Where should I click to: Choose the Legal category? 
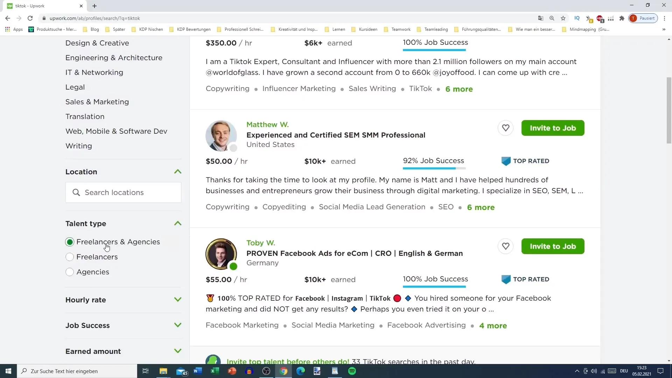coord(75,87)
